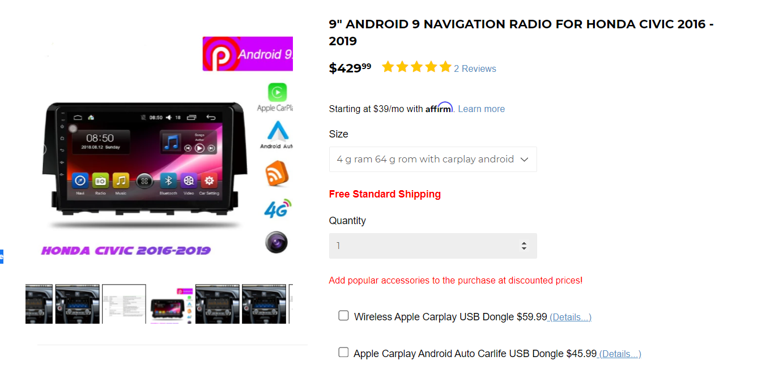The height and width of the screenshot is (365, 783).
Task: Click the green Apple CarPlay icon
Action: [x=277, y=92]
